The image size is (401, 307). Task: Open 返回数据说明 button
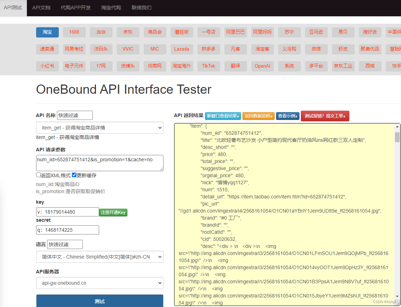259,116
